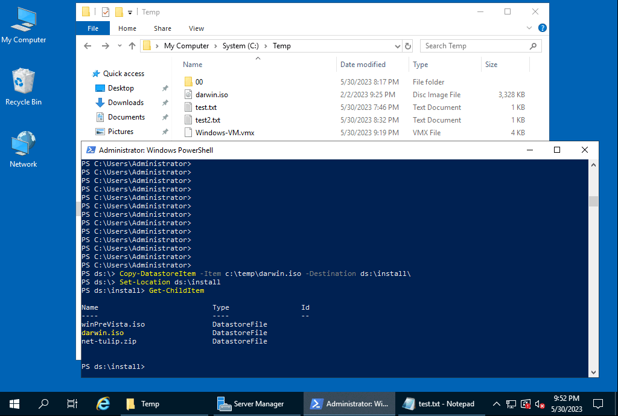This screenshot has width=618, height=416.
Task: Go back in Explorer navigation
Action: pos(88,46)
